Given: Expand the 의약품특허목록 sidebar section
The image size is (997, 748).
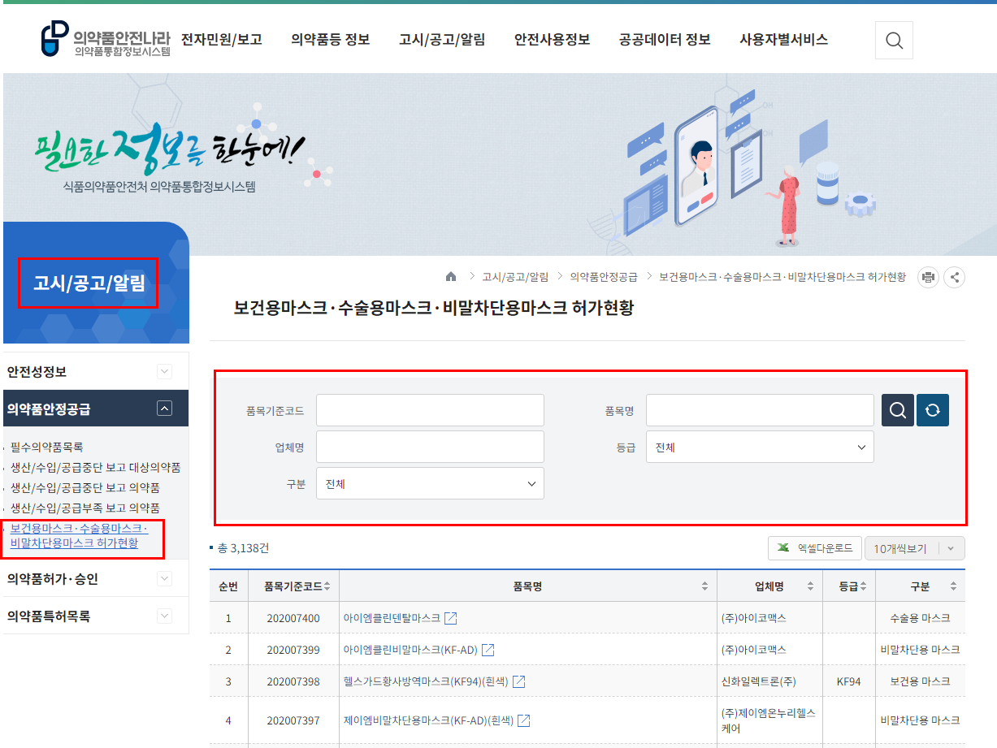Looking at the screenshot, I should [165, 616].
